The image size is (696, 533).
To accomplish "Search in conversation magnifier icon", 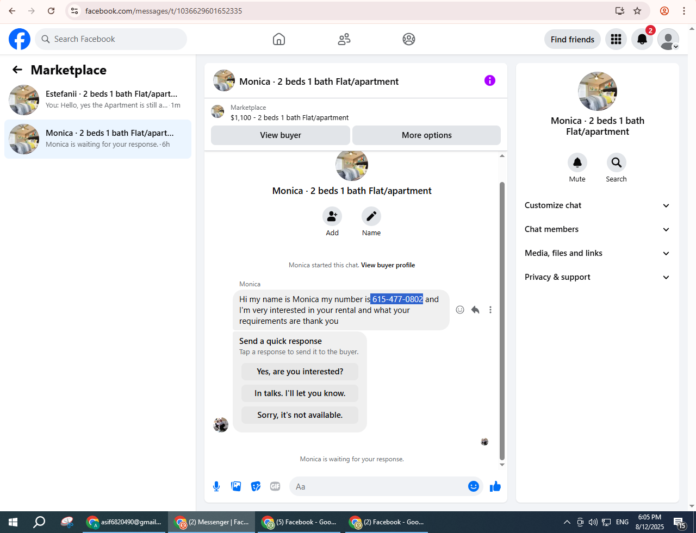I will pyautogui.click(x=617, y=162).
